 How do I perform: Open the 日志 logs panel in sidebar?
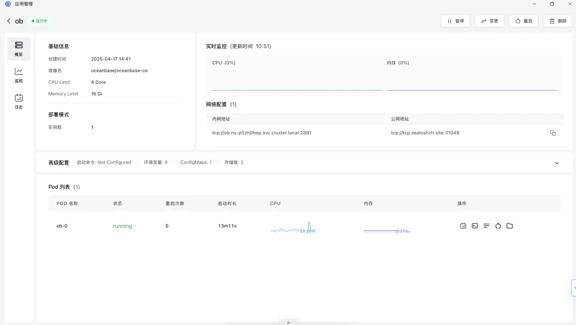tap(19, 101)
